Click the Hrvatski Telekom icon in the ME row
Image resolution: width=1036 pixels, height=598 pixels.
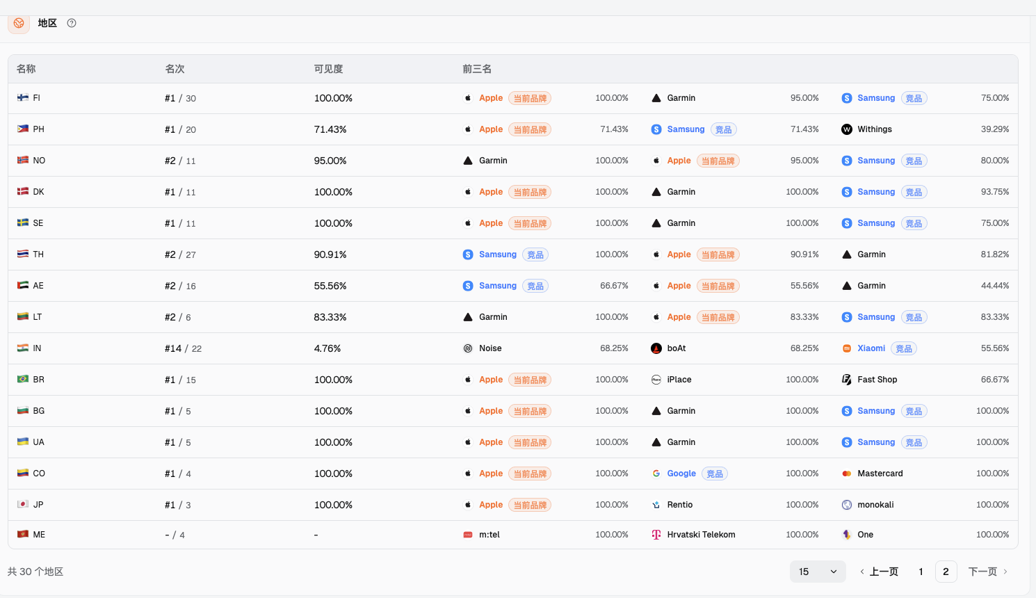(x=656, y=535)
